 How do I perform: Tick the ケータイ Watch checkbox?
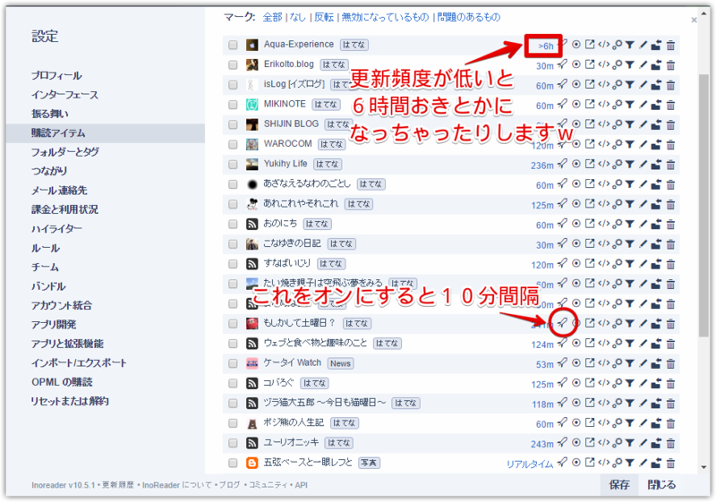[233, 363]
